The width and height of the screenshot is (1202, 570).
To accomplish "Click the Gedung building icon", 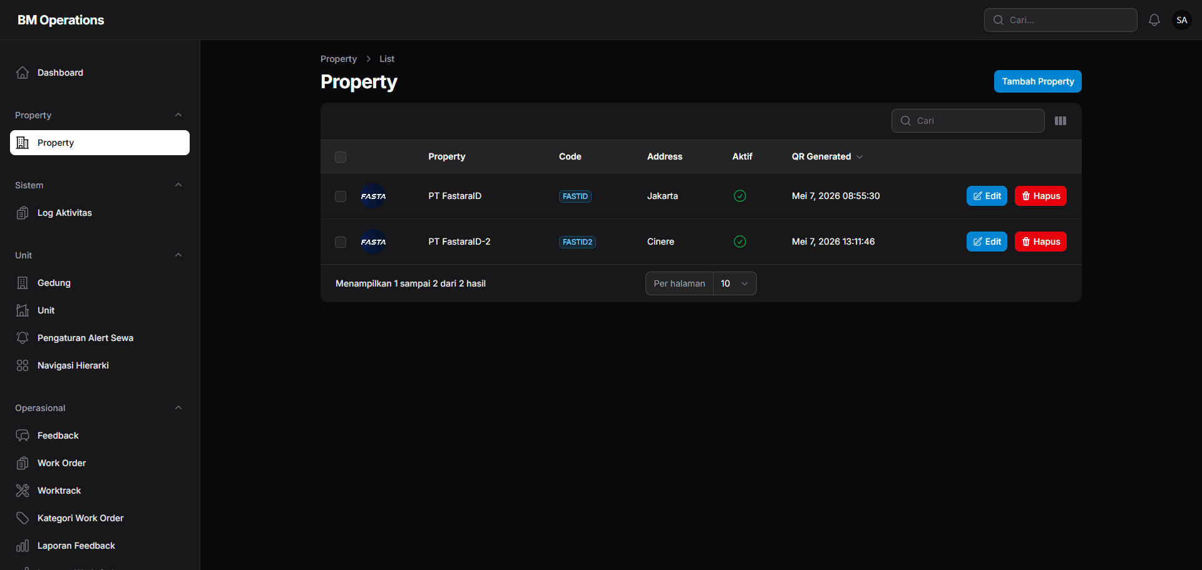I will pyautogui.click(x=23, y=283).
